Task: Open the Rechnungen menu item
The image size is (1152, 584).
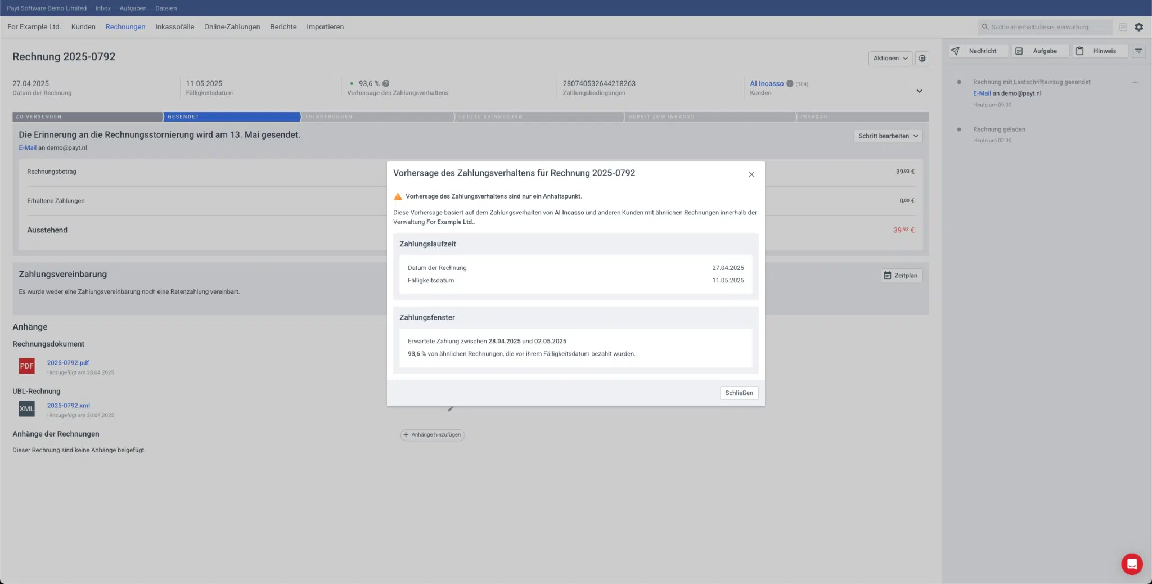Action: click(x=125, y=26)
